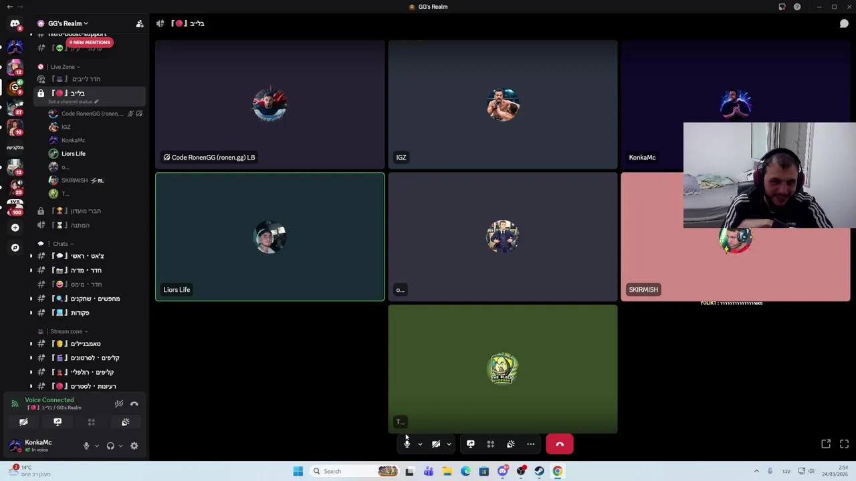Image resolution: width=856 pixels, height=481 pixels.
Task: Open the פקודות channel
Action: click(x=90, y=313)
